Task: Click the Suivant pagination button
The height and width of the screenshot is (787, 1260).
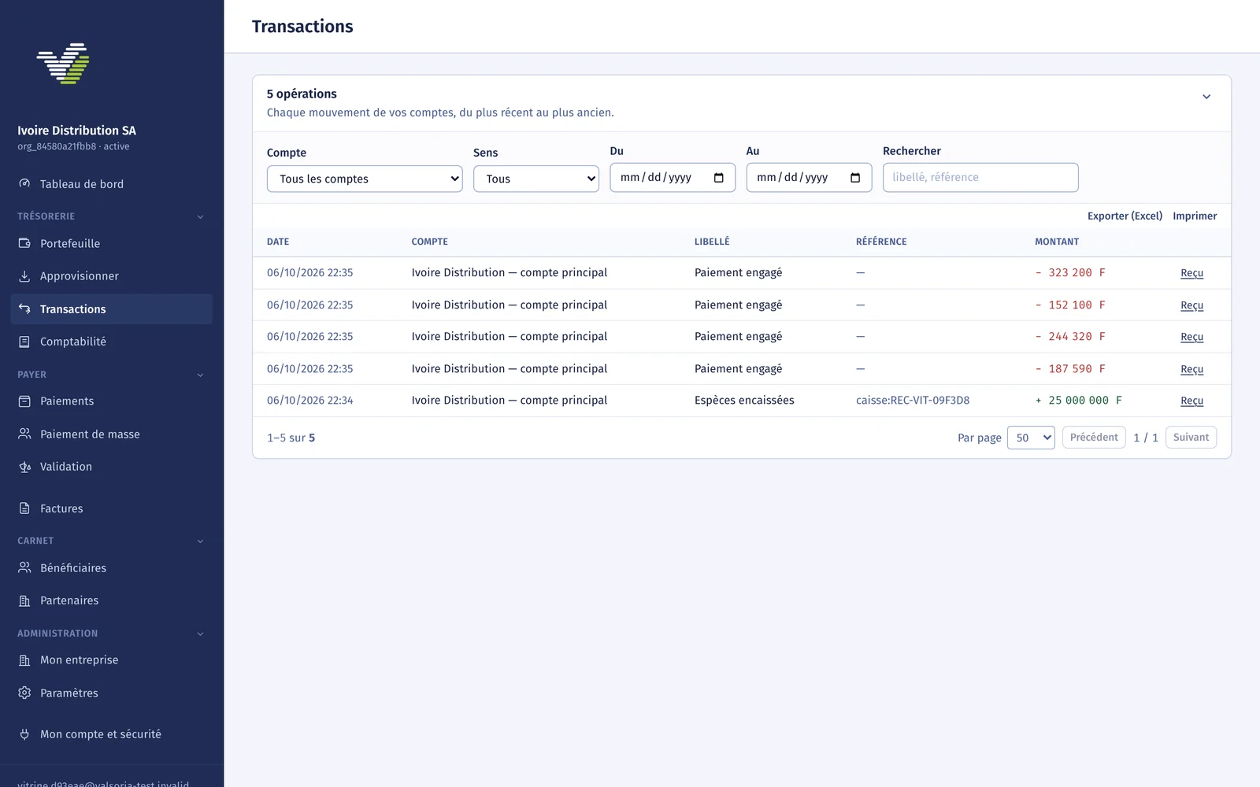Action: click(1191, 438)
